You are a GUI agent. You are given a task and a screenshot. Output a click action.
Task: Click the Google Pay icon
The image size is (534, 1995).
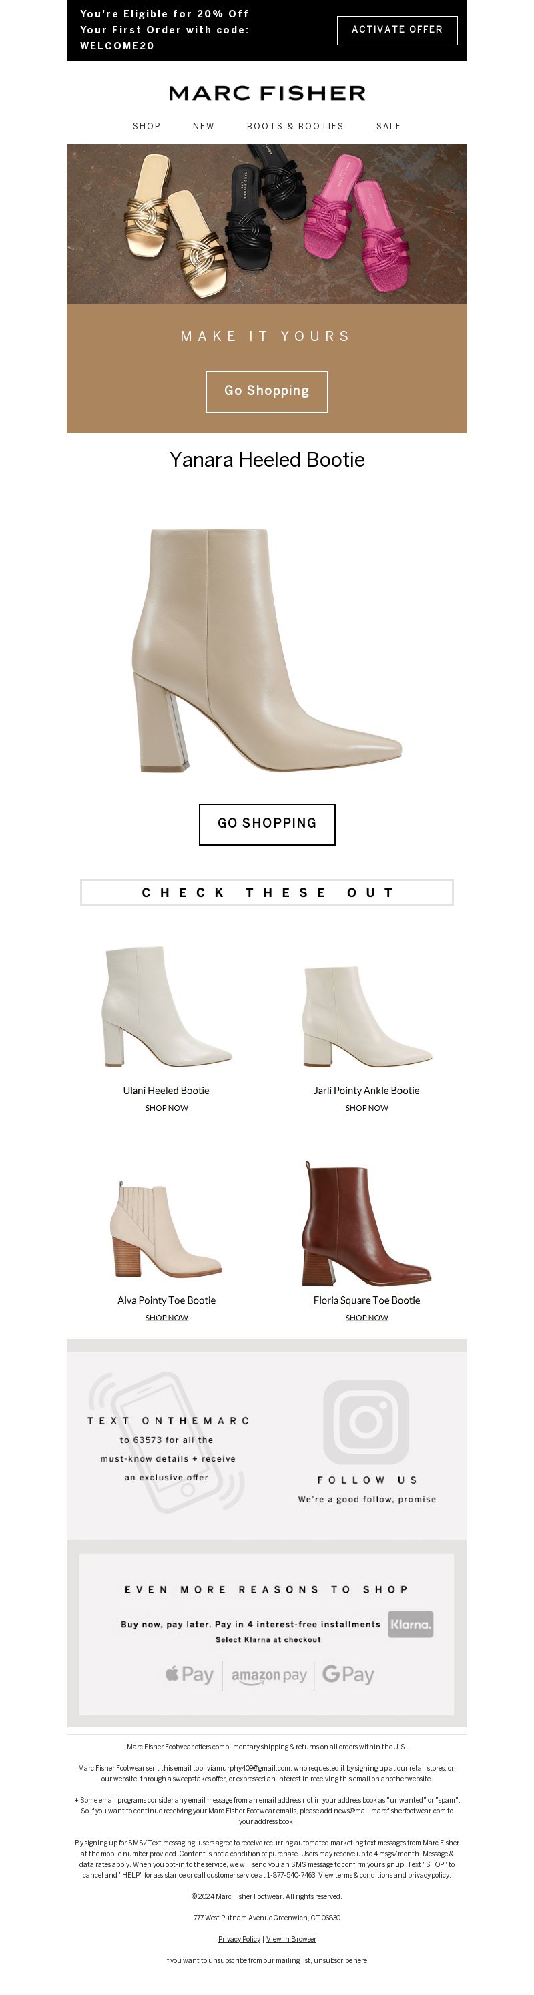coord(348,1675)
